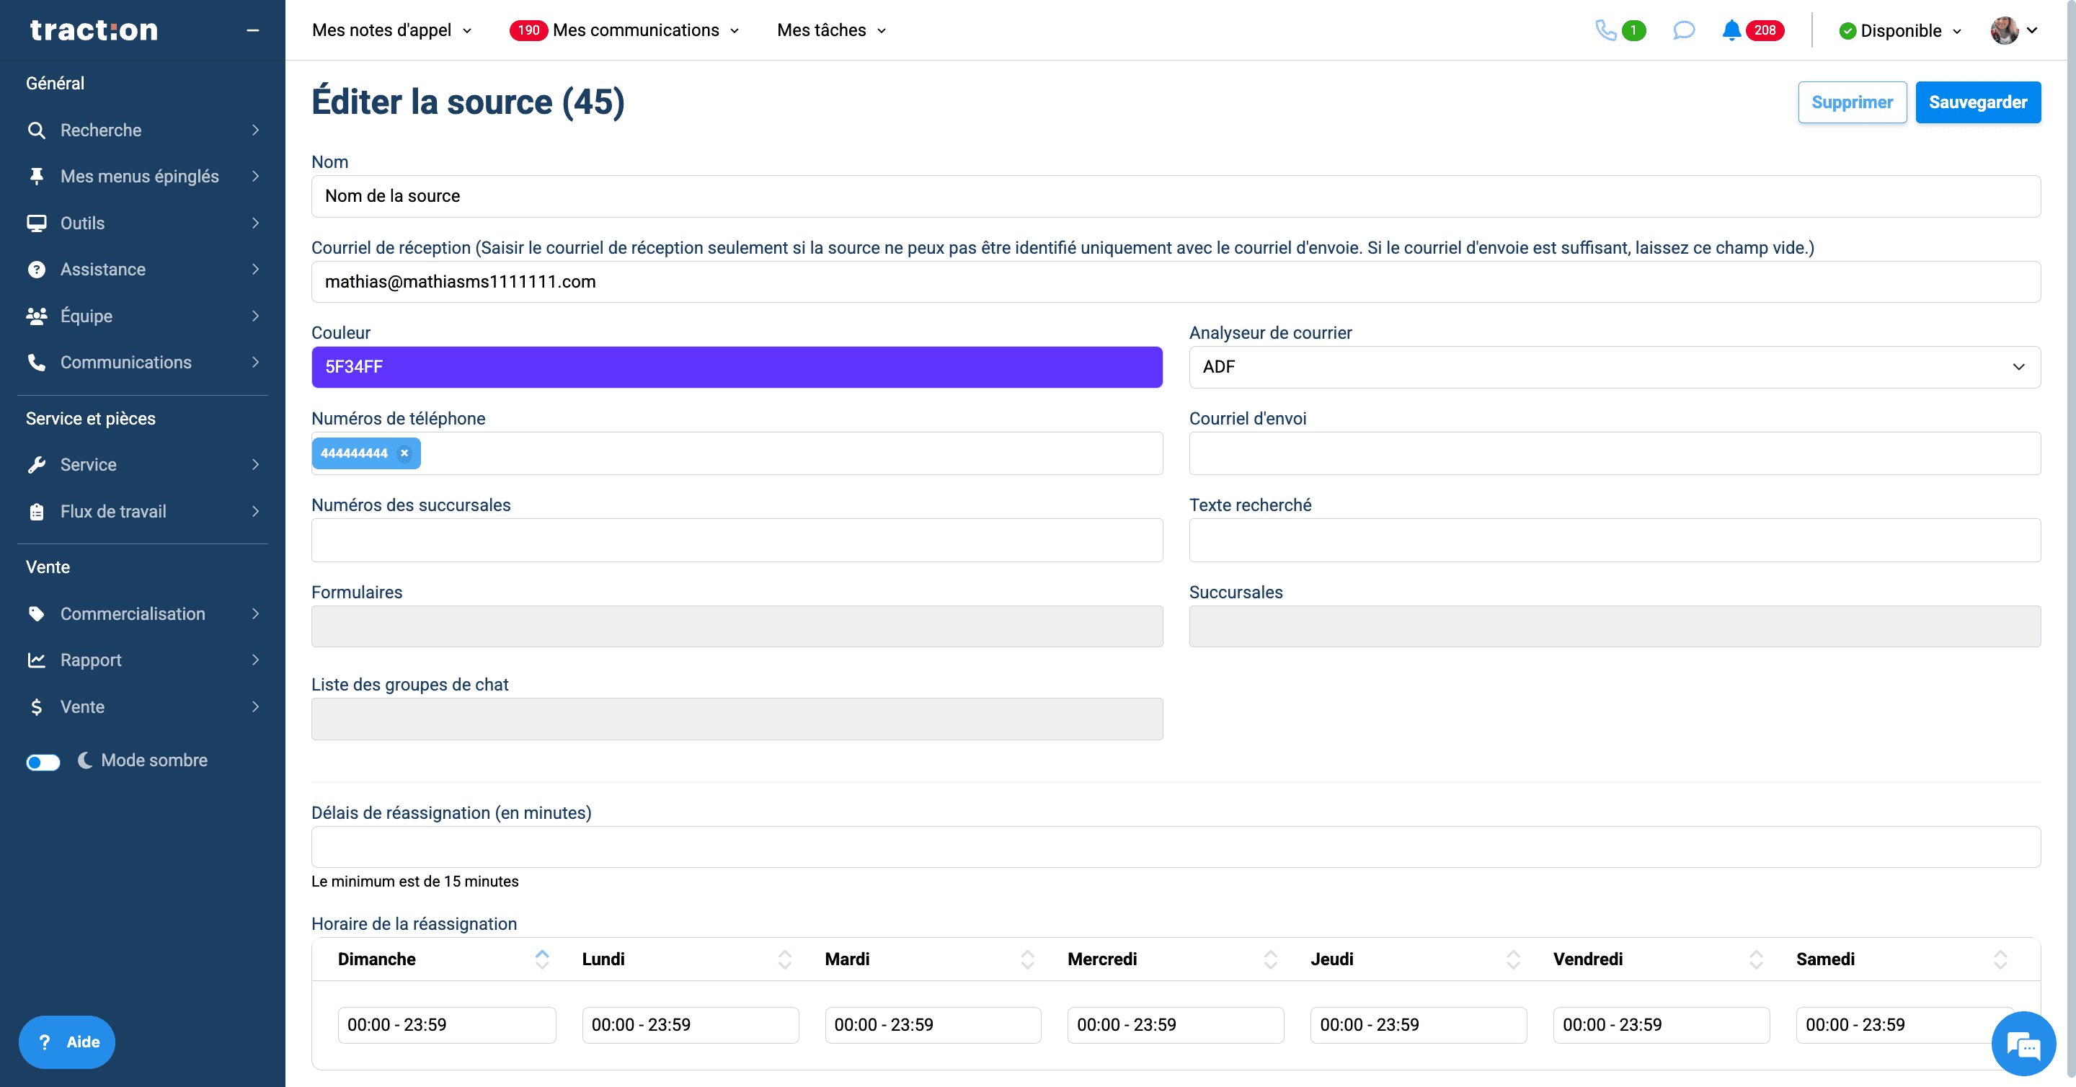The image size is (2076, 1087).
Task: Open the phone calls icon in the header
Action: coord(1605,30)
